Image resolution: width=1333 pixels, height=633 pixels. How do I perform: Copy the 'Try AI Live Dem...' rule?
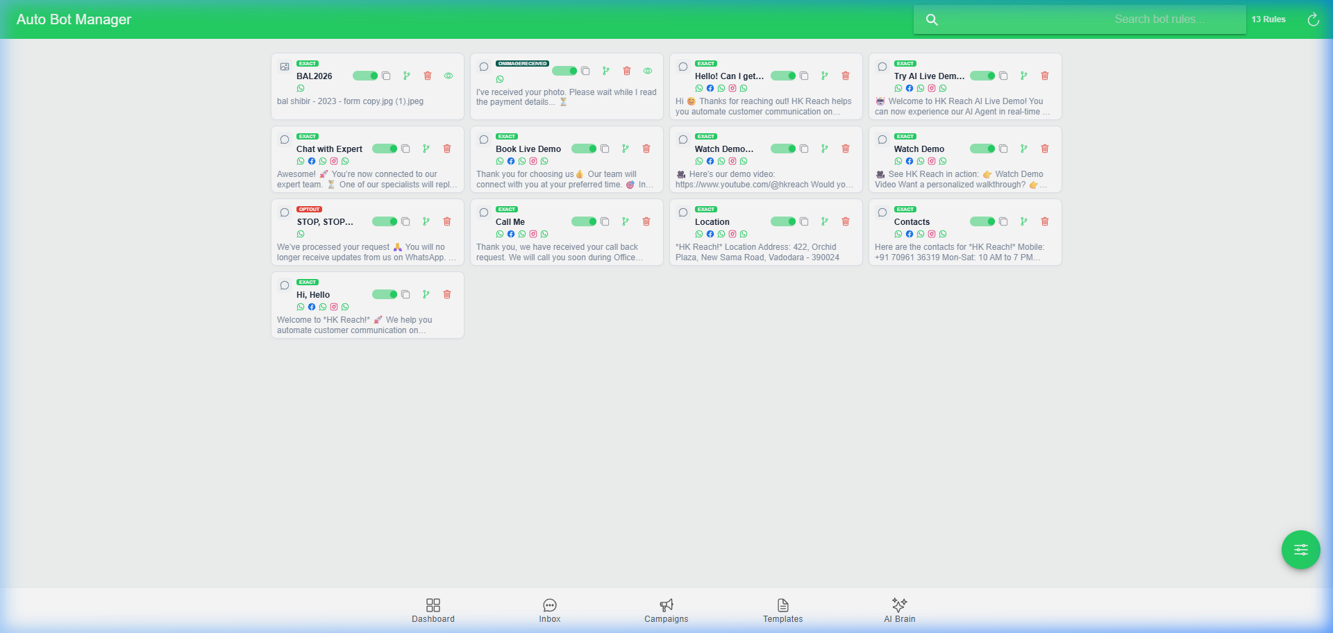click(x=1003, y=76)
